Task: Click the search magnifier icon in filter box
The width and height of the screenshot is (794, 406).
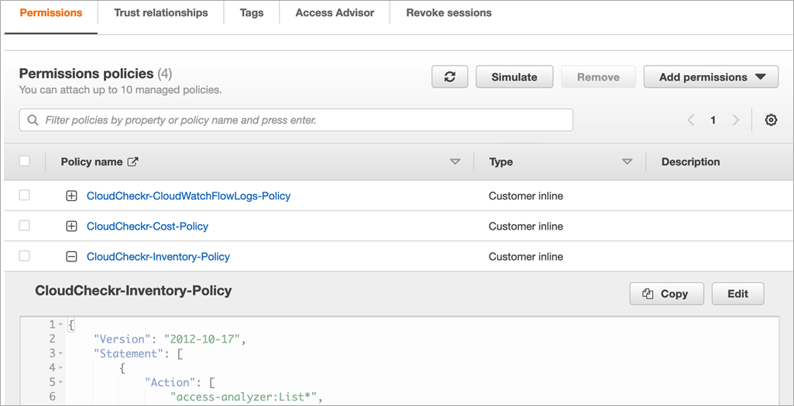Action: pyautogui.click(x=33, y=120)
